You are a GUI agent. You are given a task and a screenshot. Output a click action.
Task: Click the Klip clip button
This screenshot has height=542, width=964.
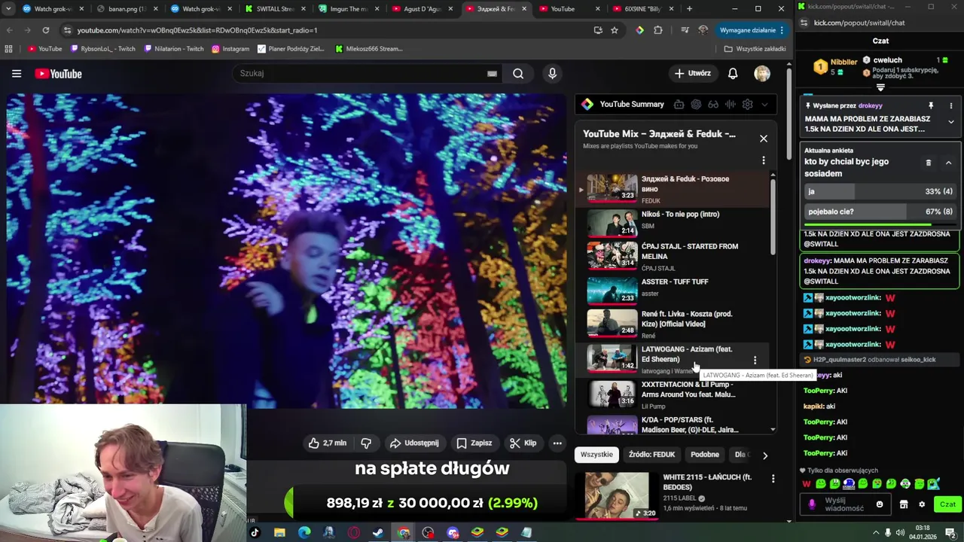click(x=523, y=443)
